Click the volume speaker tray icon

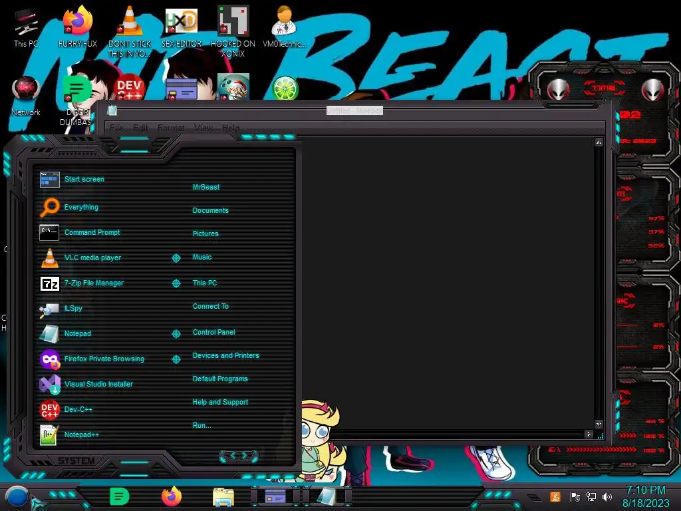click(x=607, y=496)
